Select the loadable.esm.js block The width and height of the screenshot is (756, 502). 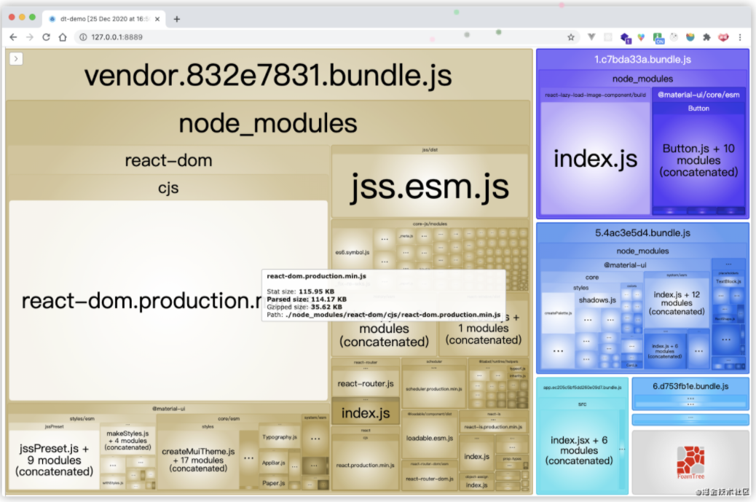429,439
